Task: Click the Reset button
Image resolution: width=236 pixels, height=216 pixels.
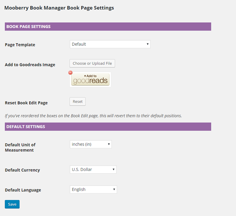Action: click(x=78, y=101)
